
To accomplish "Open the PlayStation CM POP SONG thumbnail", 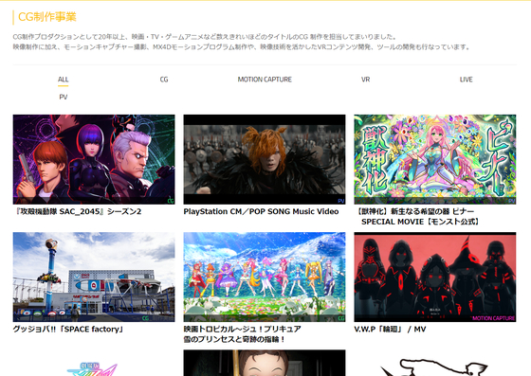I will pos(265,159).
